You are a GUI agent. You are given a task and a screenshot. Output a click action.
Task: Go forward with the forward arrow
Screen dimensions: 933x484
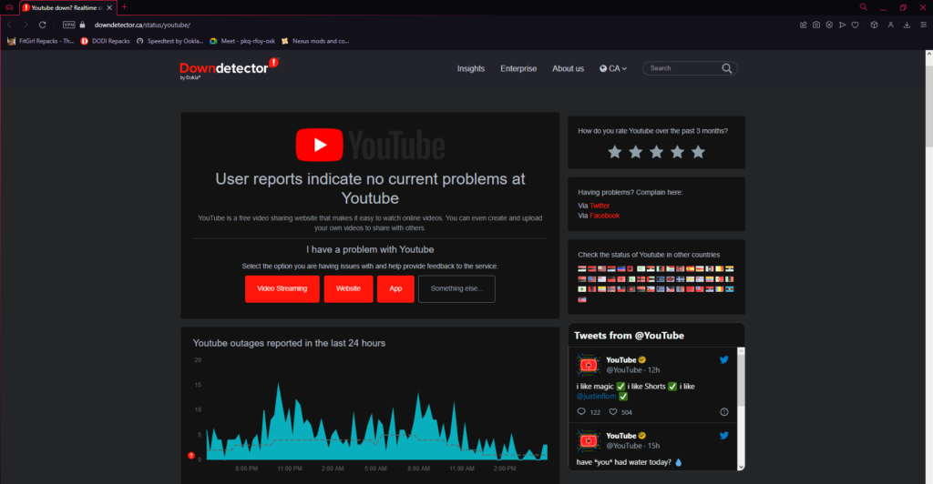click(26, 25)
